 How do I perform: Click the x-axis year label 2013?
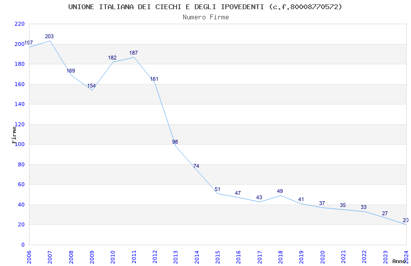(176, 257)
